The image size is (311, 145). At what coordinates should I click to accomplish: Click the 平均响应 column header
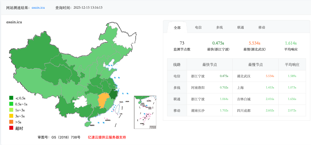pyautogui.click(x=292, y=65)
